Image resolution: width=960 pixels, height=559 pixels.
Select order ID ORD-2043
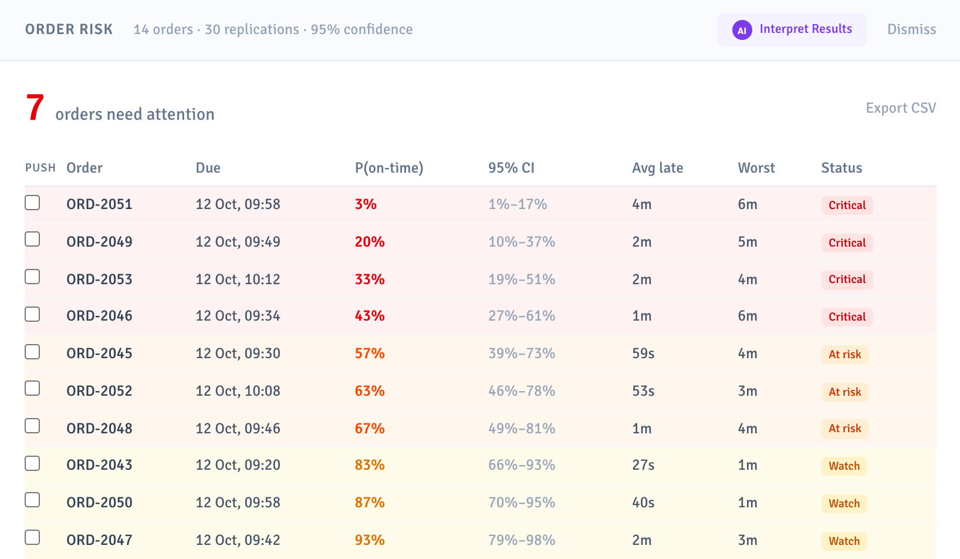tap(99, 465)
